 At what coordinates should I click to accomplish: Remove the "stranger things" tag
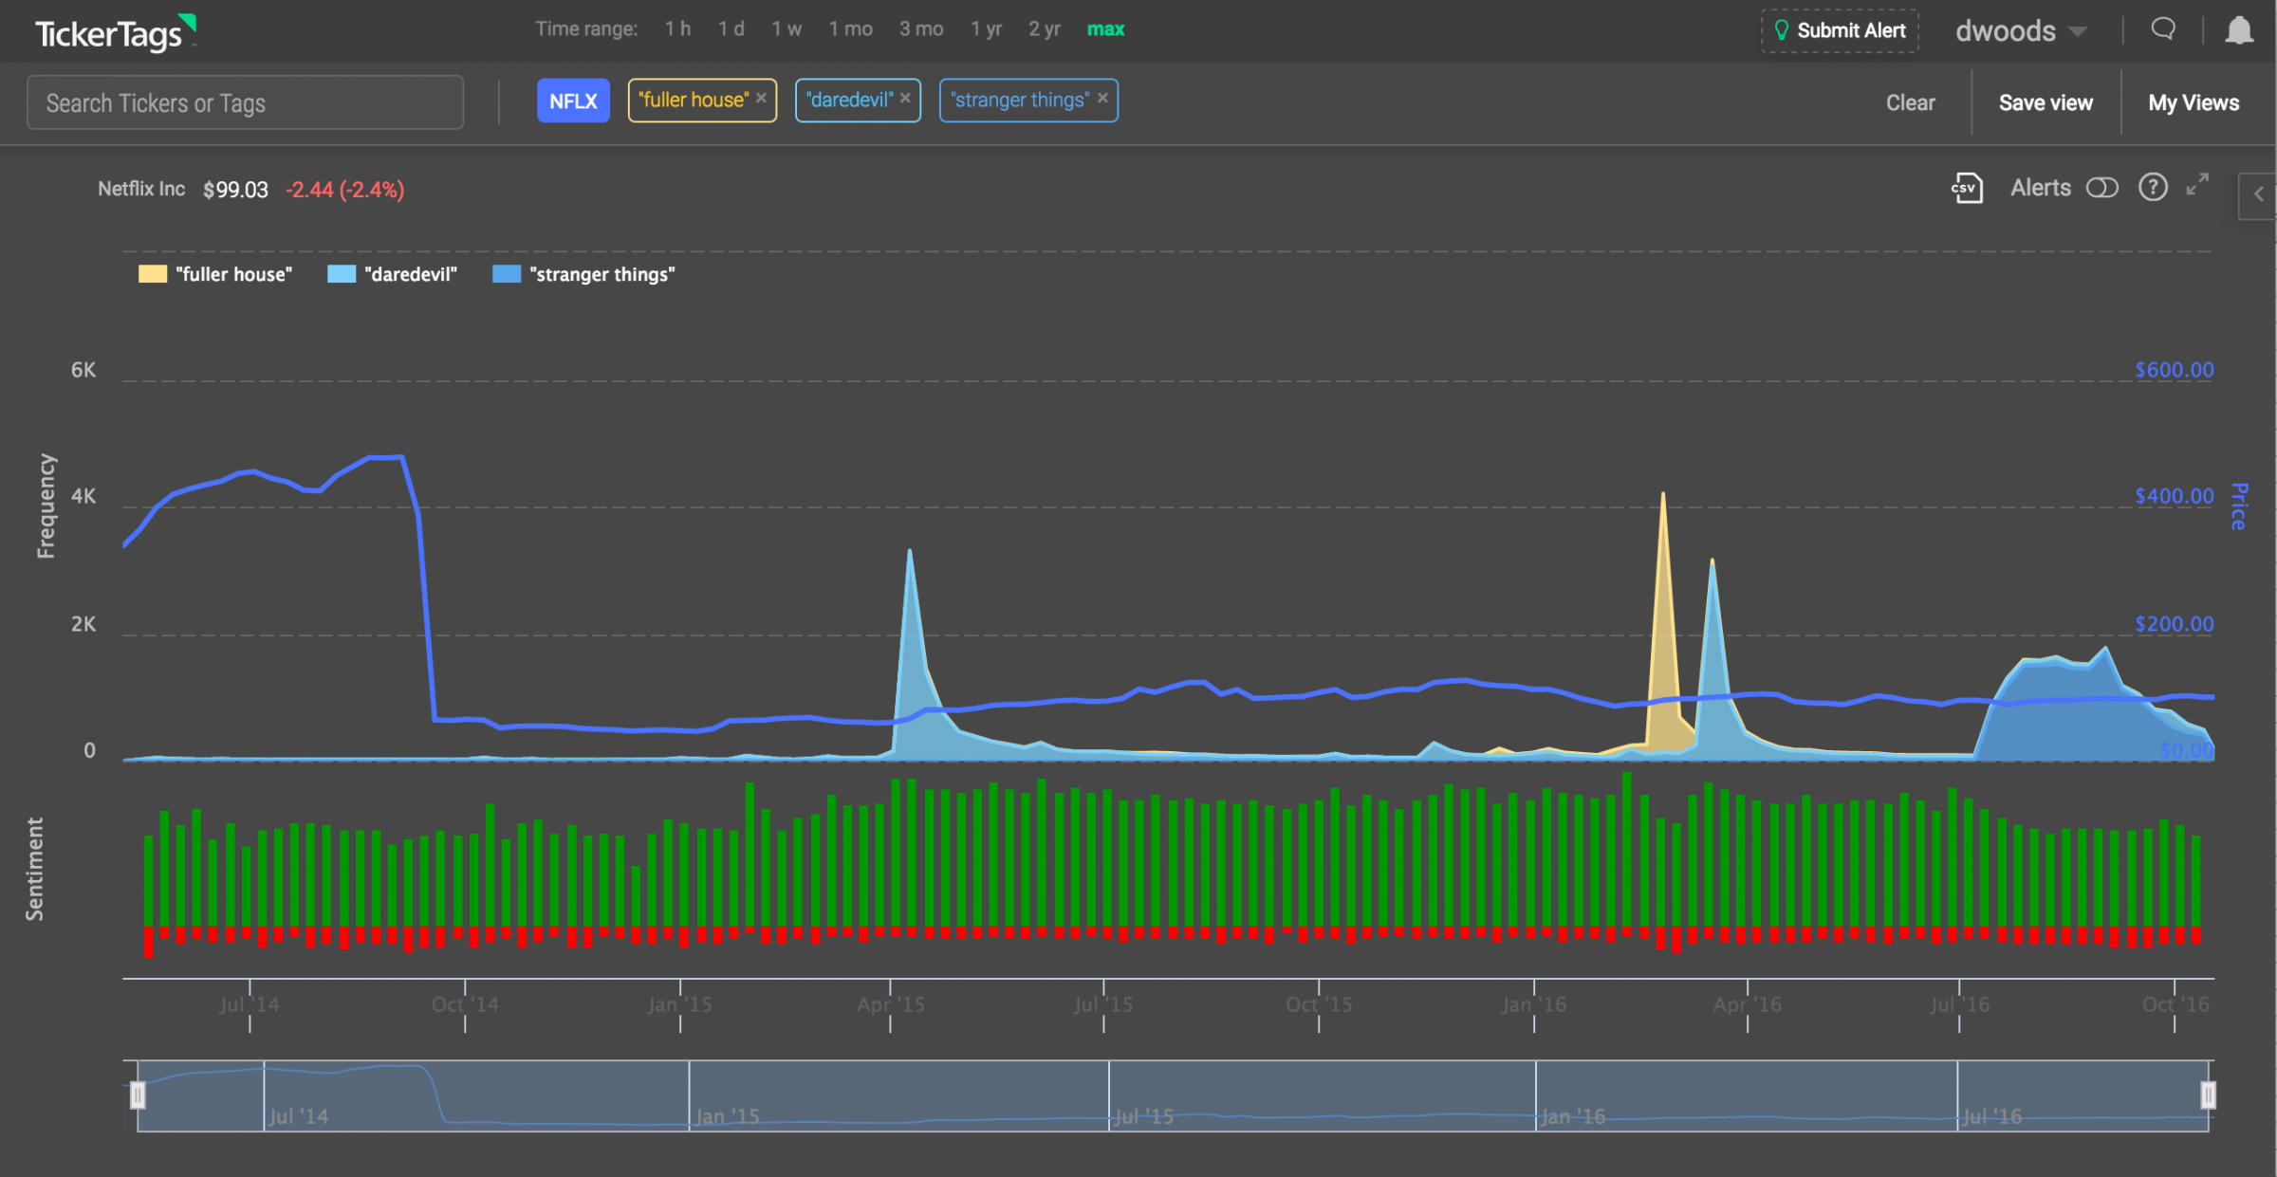click(x=1102, y=98)
